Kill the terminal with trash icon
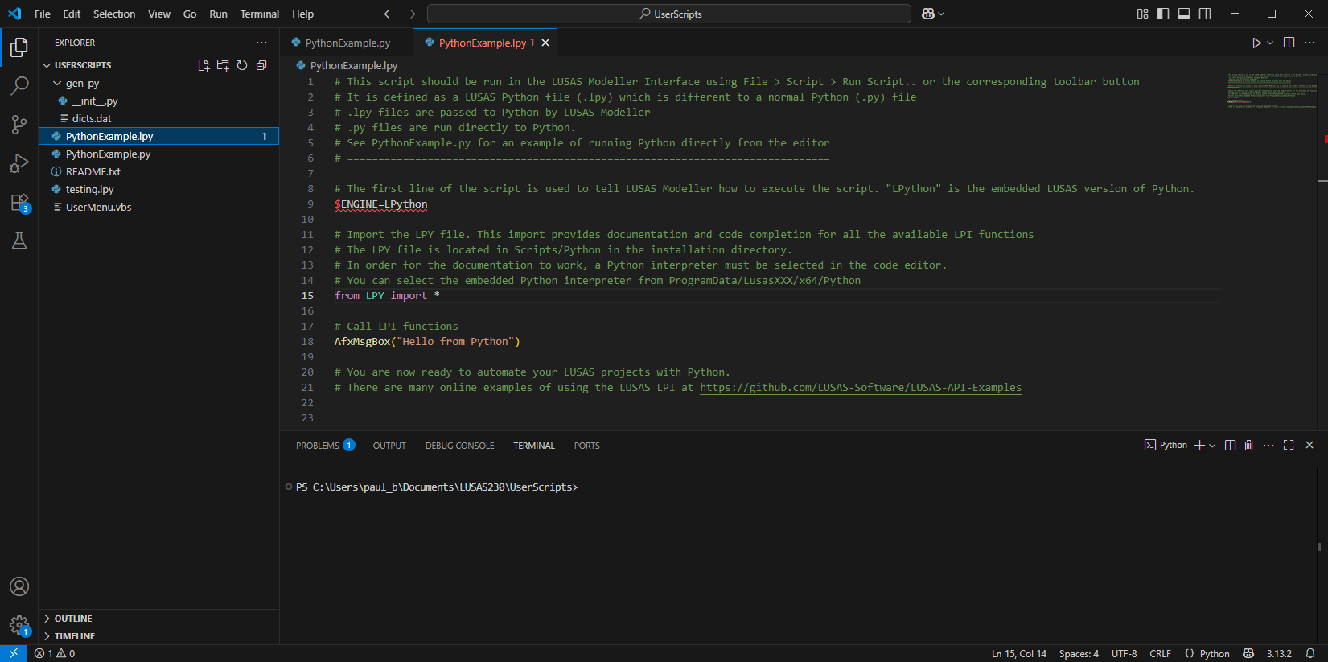The height and width of the screenshot is (662, 1328). click(1248, 446)
